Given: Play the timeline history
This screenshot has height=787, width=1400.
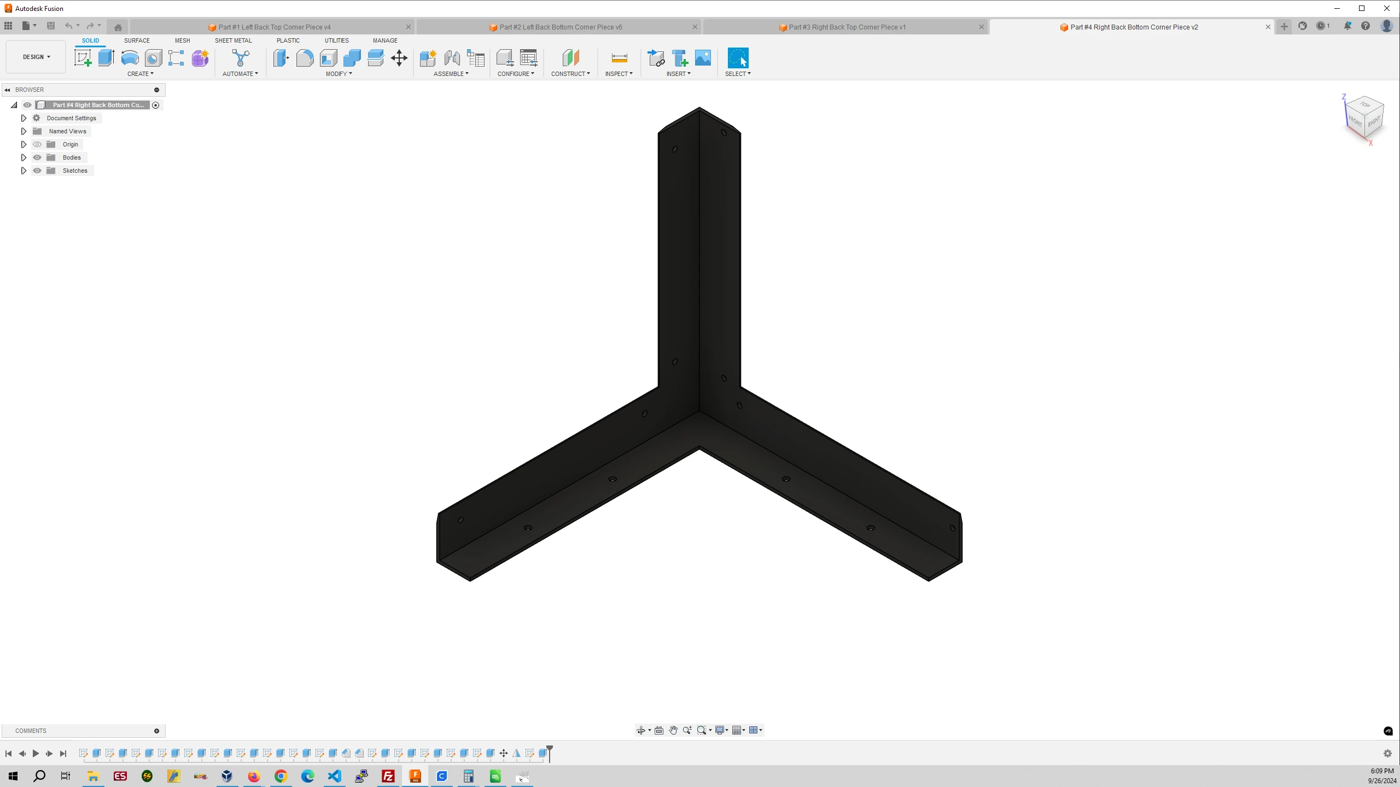Looking at the screenshot, I should click(36, 754).
